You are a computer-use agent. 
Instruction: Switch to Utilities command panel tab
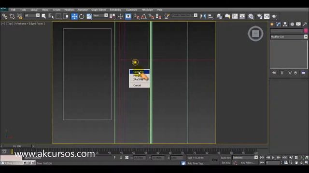tap(305, 24)
